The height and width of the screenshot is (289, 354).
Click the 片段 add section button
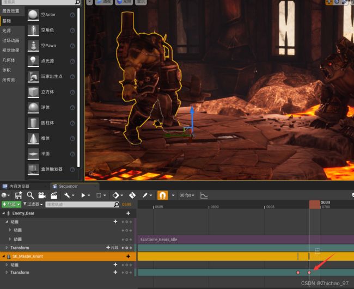(x=112, y=248)
